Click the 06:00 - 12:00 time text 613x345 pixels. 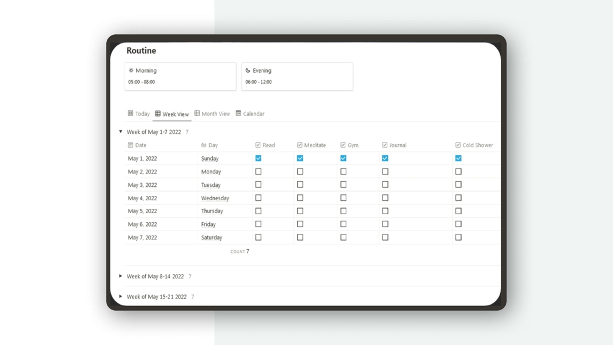point(259,82)
